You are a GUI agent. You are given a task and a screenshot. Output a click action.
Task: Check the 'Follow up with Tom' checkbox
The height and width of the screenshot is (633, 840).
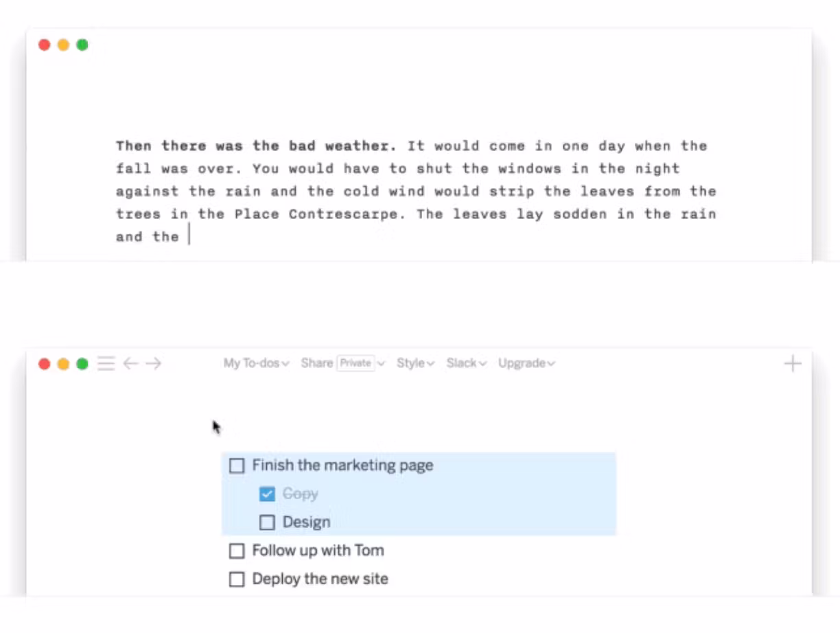(x=237, y=551)
